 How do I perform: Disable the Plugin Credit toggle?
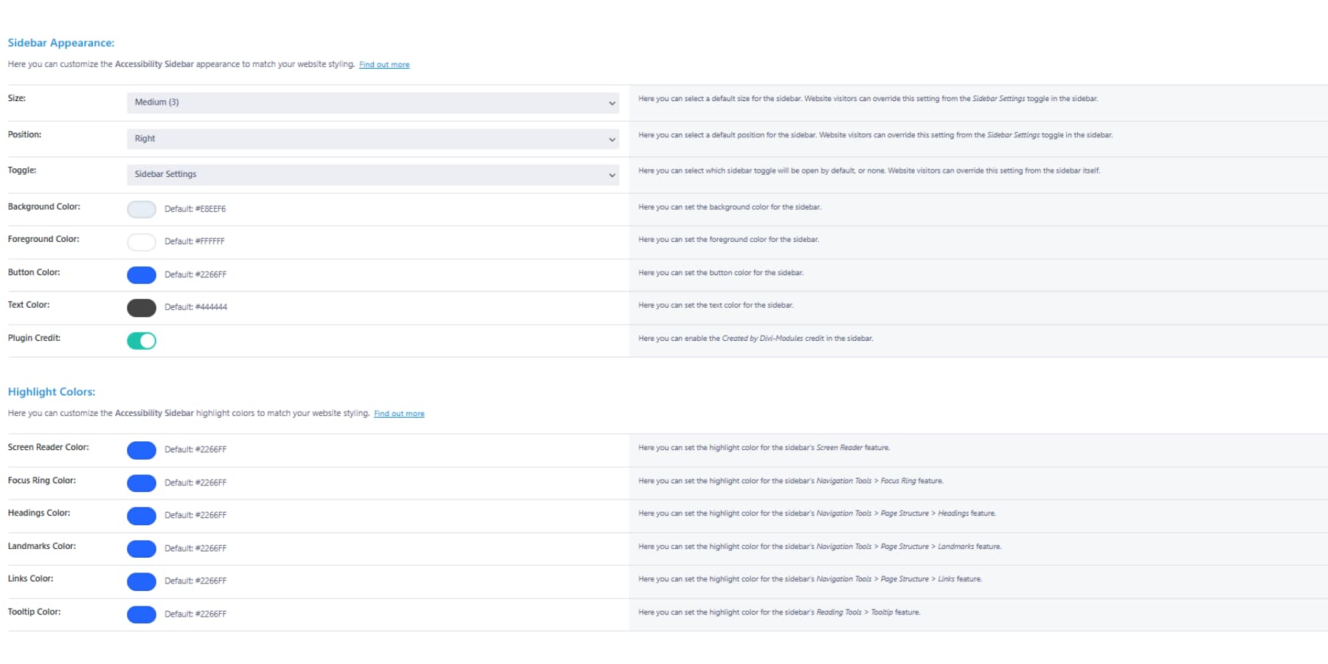142,340
